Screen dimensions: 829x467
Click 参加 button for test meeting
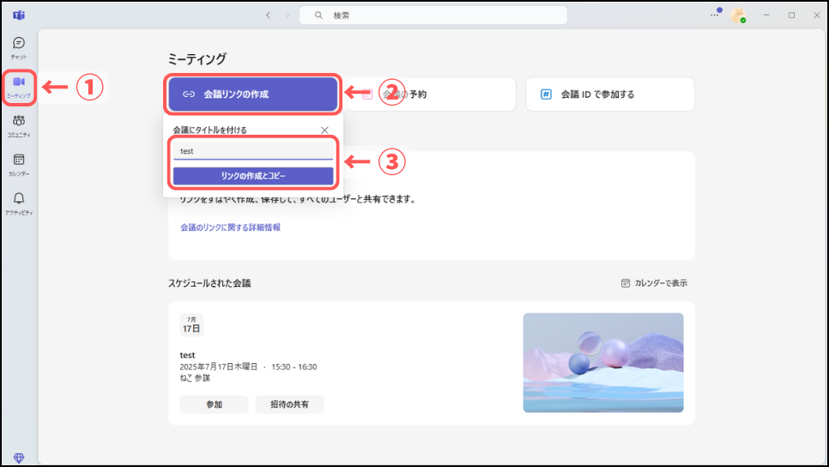pos(215,404)
